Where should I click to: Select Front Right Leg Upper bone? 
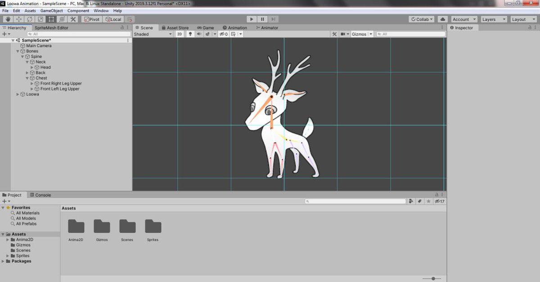(x=61, y=84)
